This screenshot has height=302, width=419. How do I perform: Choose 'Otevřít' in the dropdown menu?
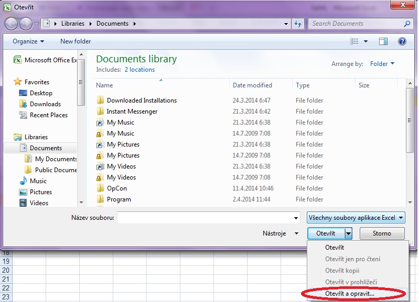(x=335, y=248)
